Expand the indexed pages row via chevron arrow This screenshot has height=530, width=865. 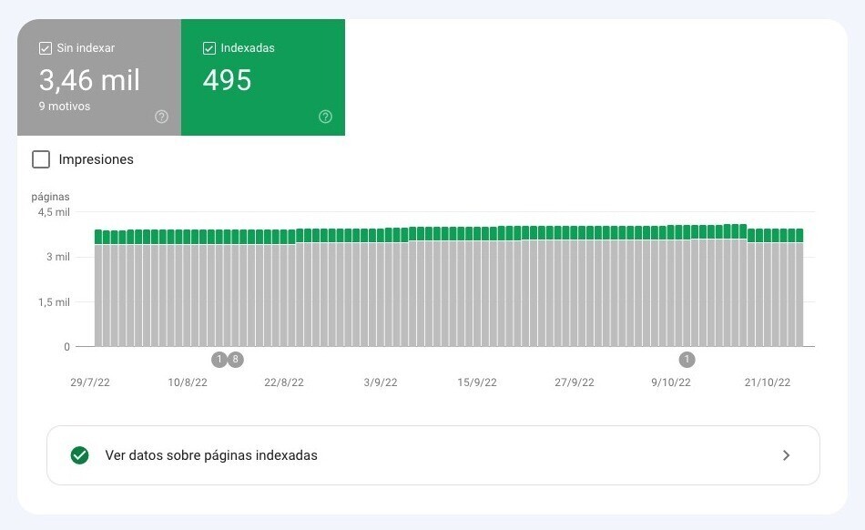pos(787,455)
